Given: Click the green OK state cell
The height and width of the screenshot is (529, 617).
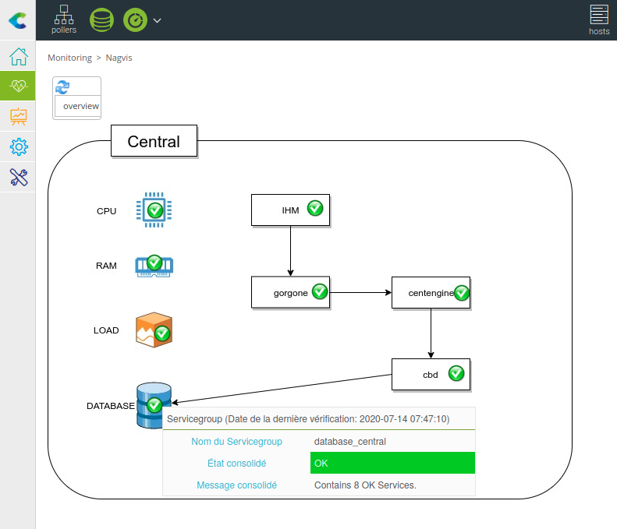Looking at the screenshot, I should click(x=392, y=463).
